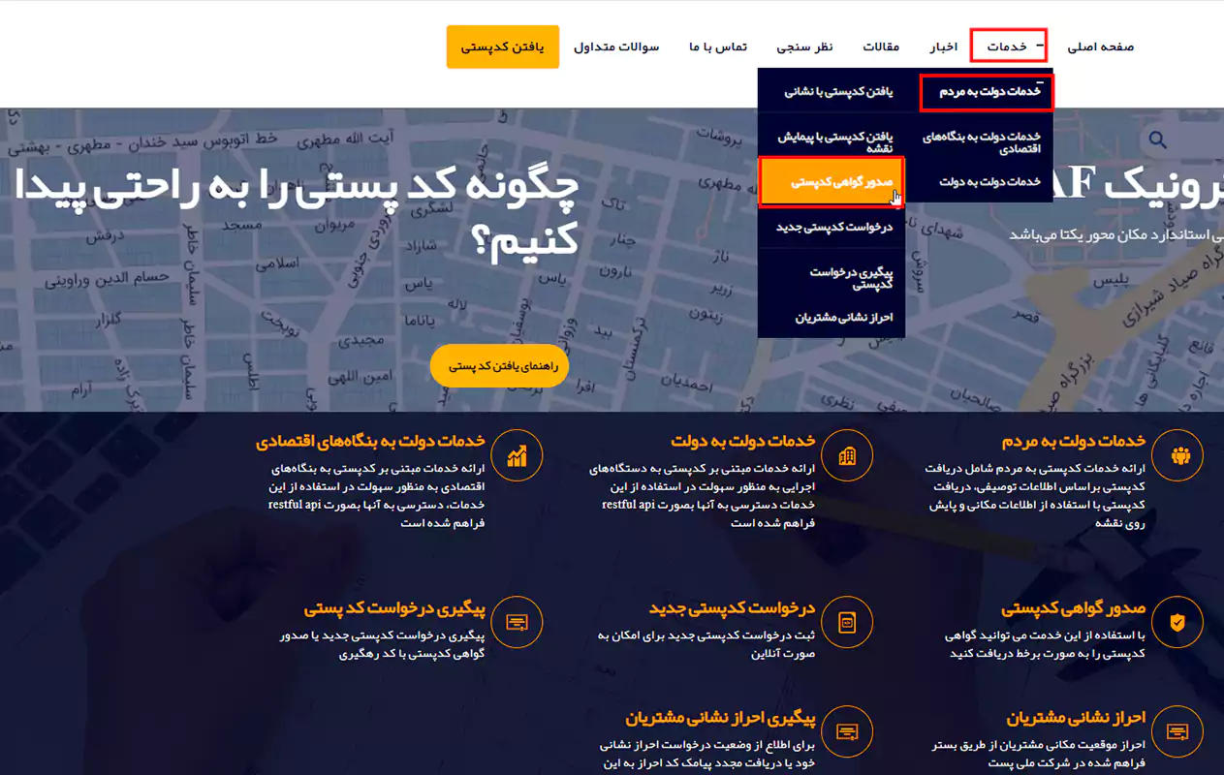The height and width of the screenshot is (775, 1224).
Task: Open the درخواست کدپستی جدید card heading
Action: [x=733, y=609]
